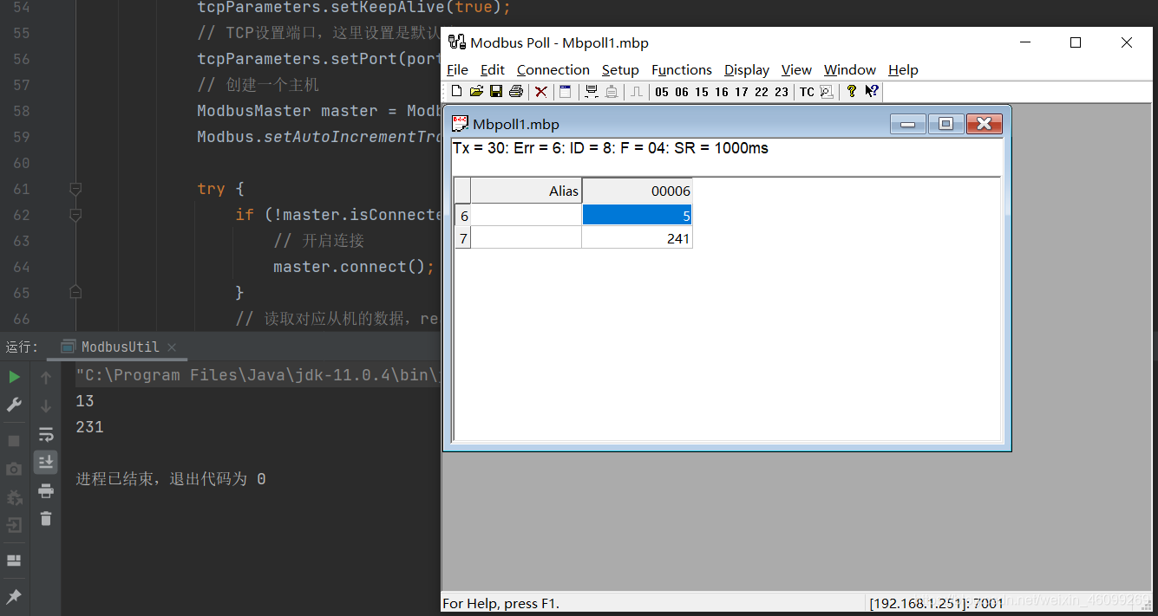Click the Tx = 30 status line in Mbpoll1
The height and width of the screenshot is (616, 1158).
(x=610, y=148)
